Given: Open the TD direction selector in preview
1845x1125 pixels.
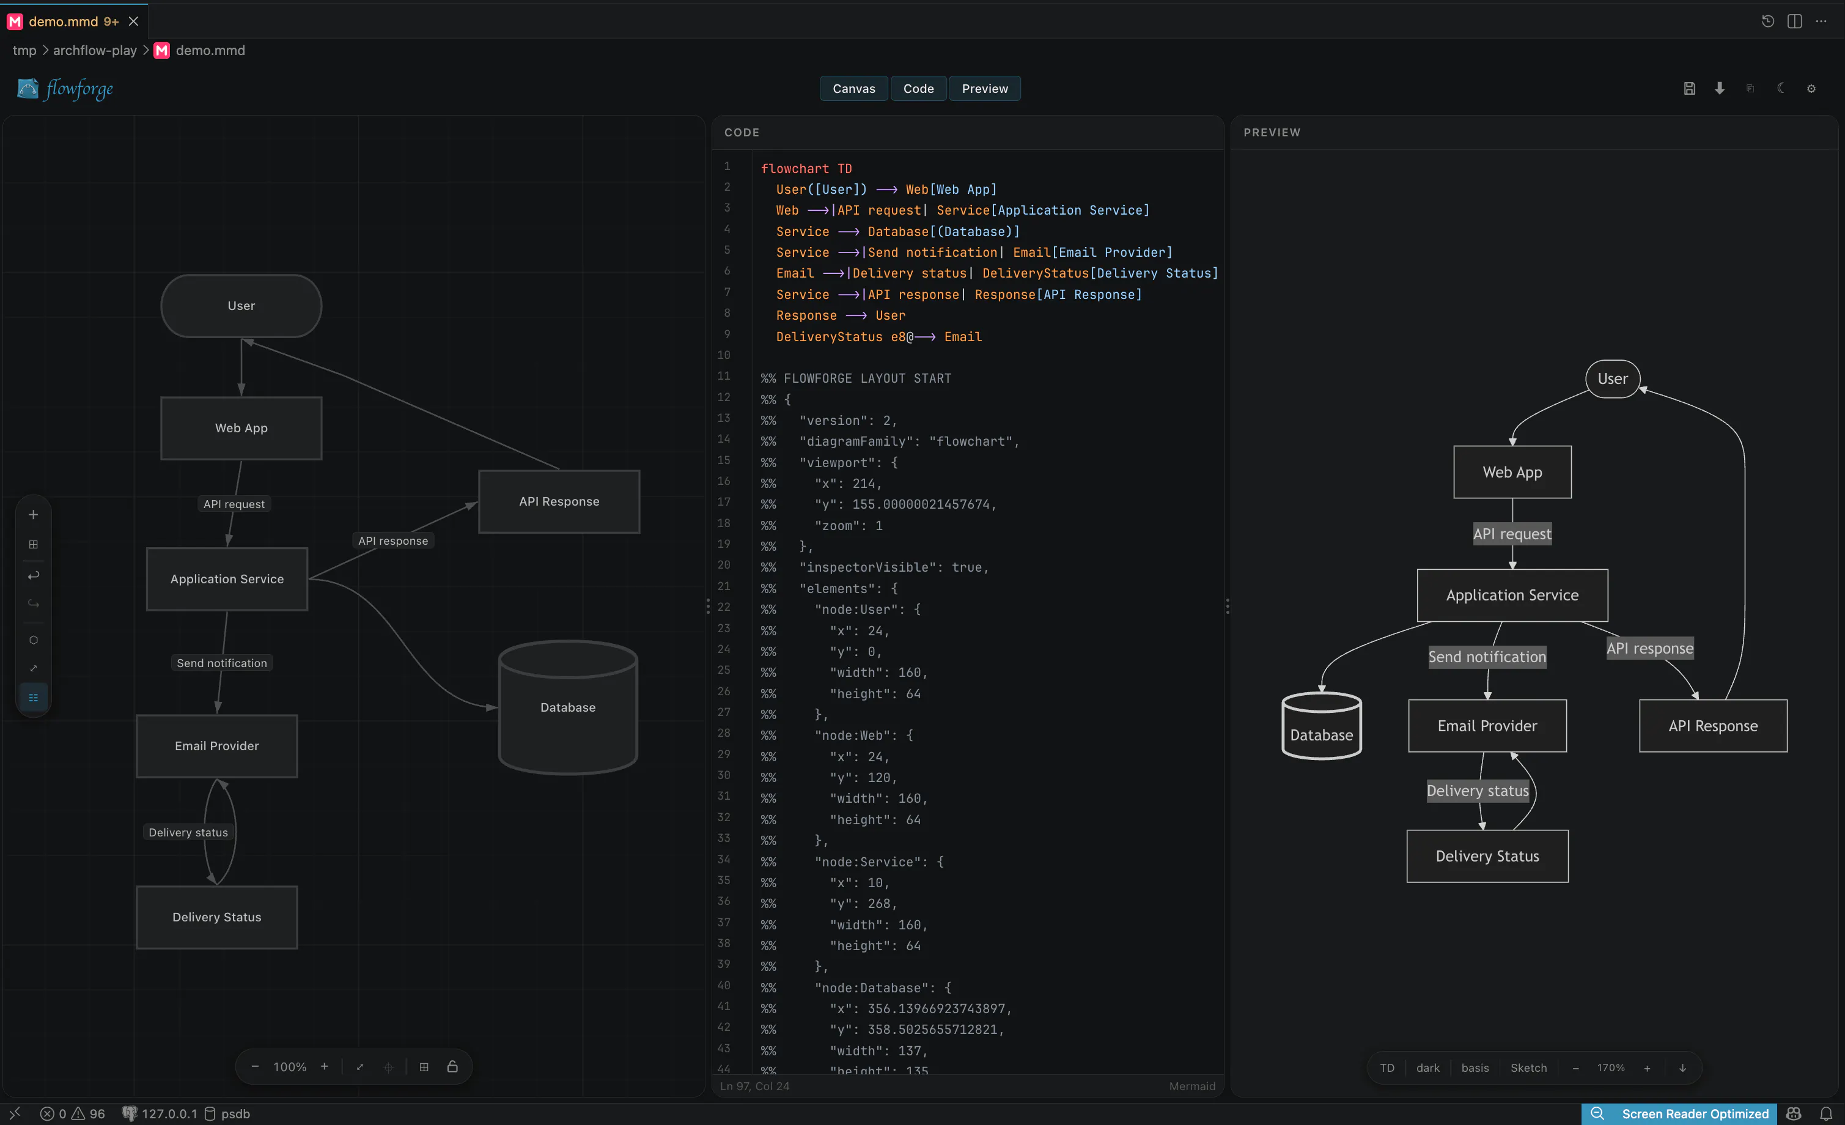Looking at the screenshot, I should pos(1387,1068).
